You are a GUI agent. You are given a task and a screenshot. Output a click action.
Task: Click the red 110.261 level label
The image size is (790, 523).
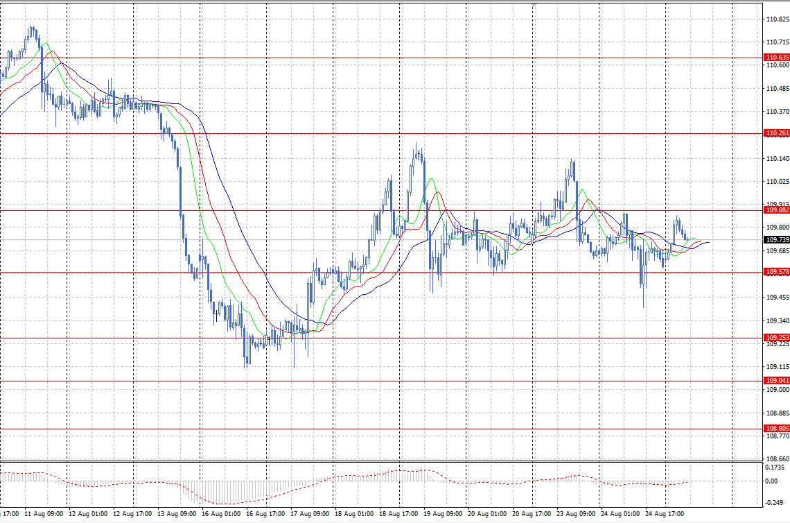click(777, 133)
